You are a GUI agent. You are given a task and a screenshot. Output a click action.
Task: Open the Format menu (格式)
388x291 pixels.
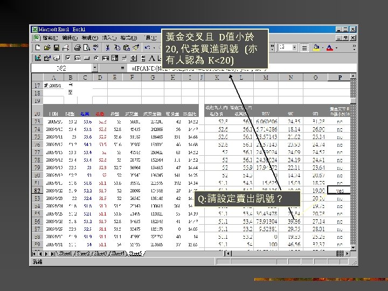129,38
